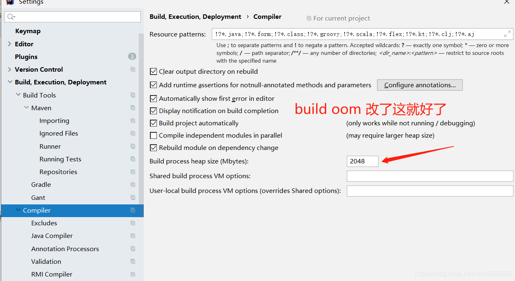Image resolution: width=515 pixels, height=281 pixels.
Task: Click project-level icon beside Running Tests
Action: 133,159
